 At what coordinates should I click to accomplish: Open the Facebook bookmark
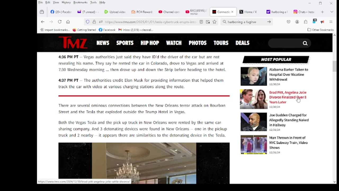(107, 30)
